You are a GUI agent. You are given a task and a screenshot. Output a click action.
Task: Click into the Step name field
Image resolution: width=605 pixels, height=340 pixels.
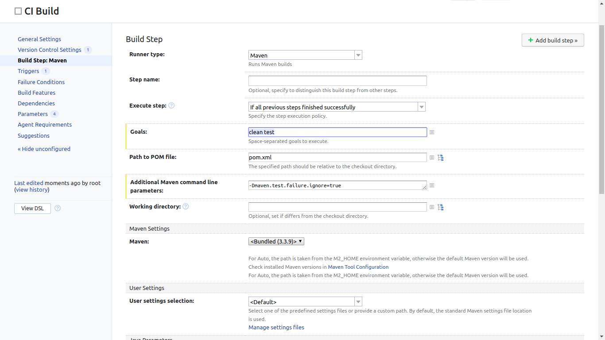[x=337, y=81]
